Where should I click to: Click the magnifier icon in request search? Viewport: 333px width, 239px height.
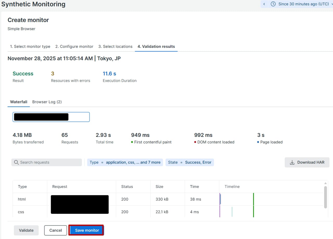click(16, 162)
